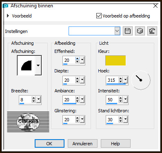Increase Breedte with up arrow
The width and height of the screenshot is (162, 153).
point(34,98)
